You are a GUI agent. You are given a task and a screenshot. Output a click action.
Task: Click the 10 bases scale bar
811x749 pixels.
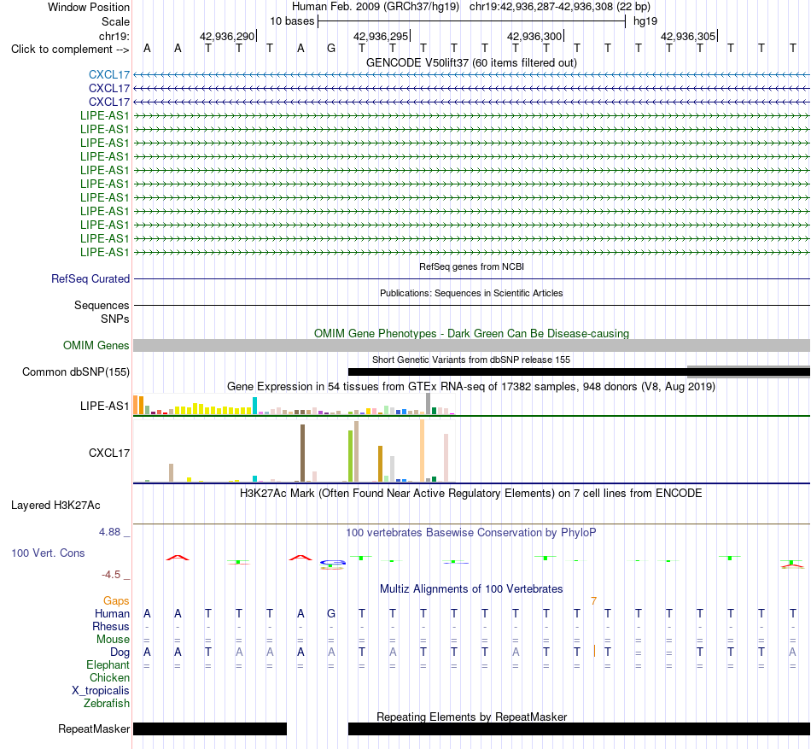(472, 21)
